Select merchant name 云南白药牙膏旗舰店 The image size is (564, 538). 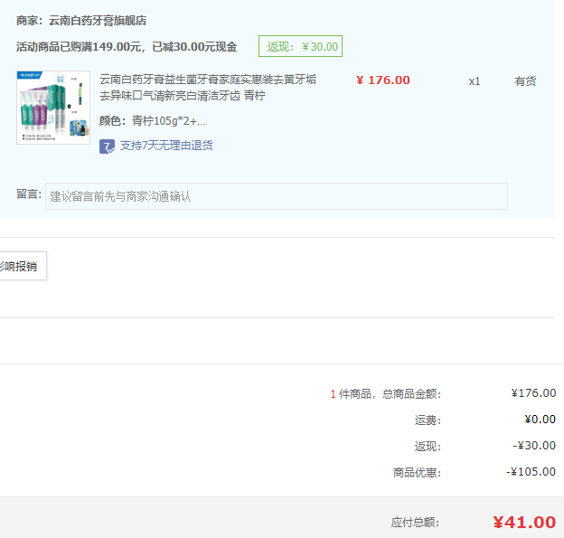click(98, 21)
